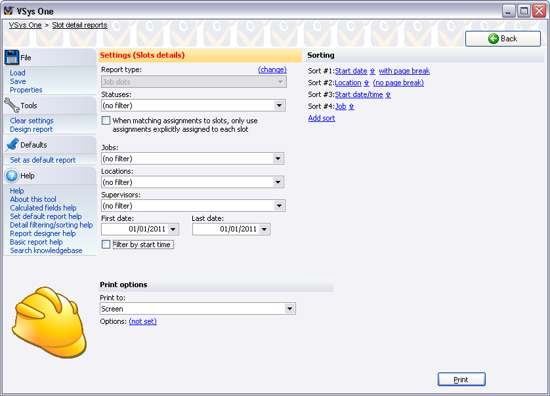Open Set default report help link

click(45, 216)
